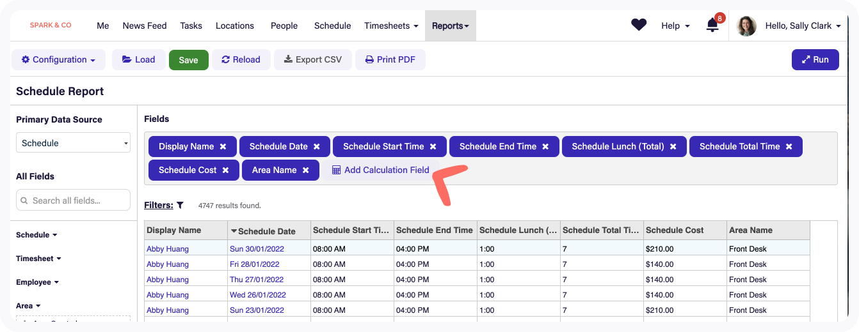Sort by the Schedule End Time column header
The image size is (859, 332).
(435, 230)
